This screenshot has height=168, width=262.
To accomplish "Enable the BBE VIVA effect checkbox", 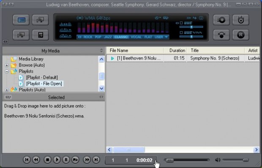I will coord(181,33).
